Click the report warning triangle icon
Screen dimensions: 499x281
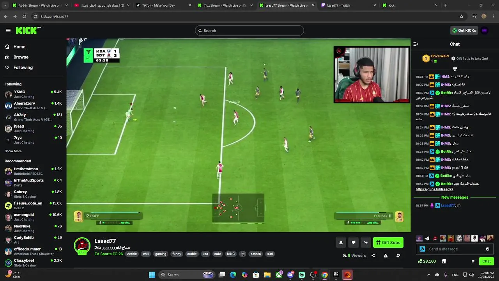[x=386, y=256]
